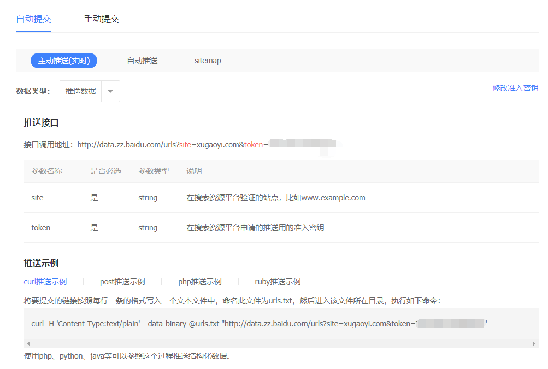Switch to the sitemap submission tab

207,61
